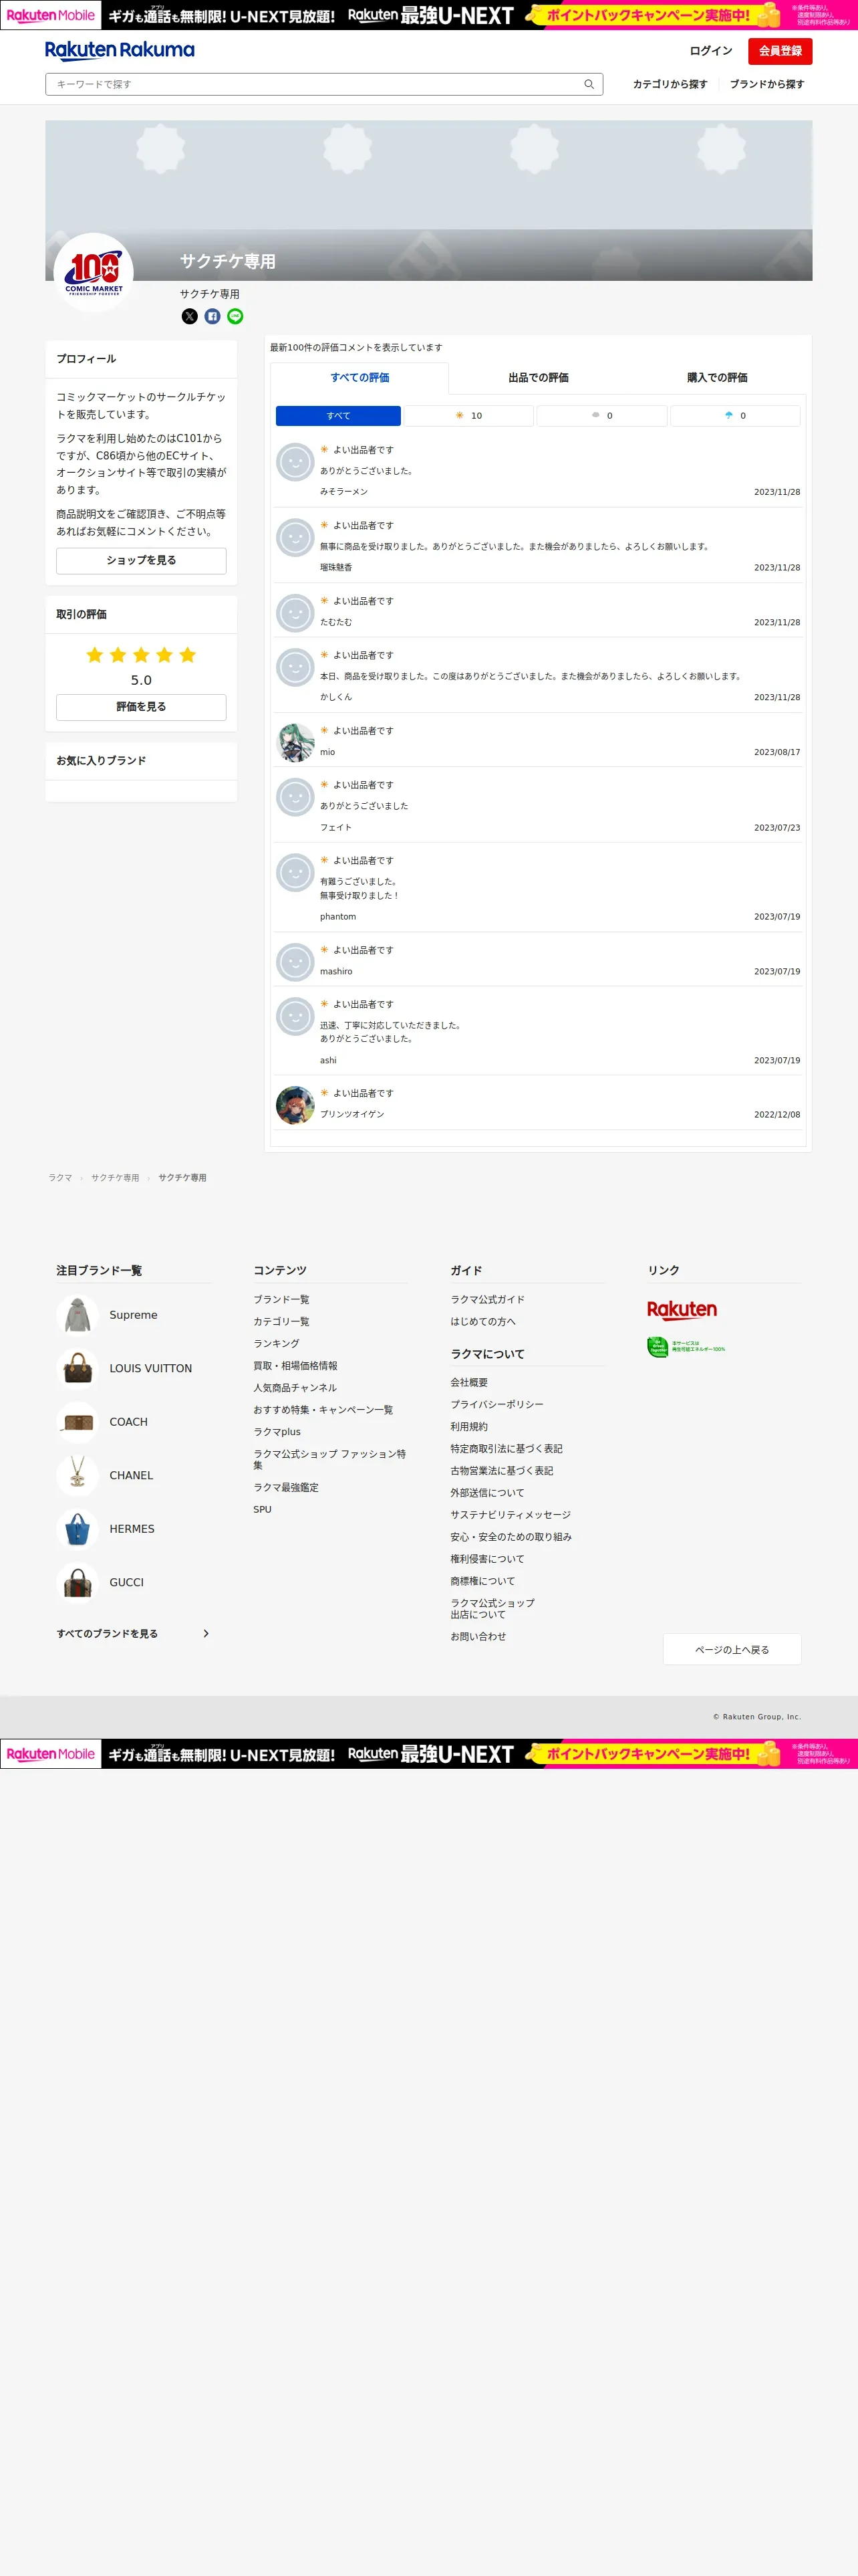This screenshot has height=2576, width=858.
Task: Click 瑠珠魅香 reviewer default avatar
Action: [295, 538]
